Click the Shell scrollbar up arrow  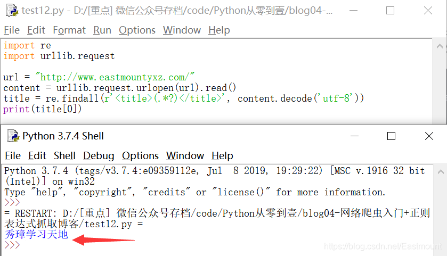click(x=441, y=171)
